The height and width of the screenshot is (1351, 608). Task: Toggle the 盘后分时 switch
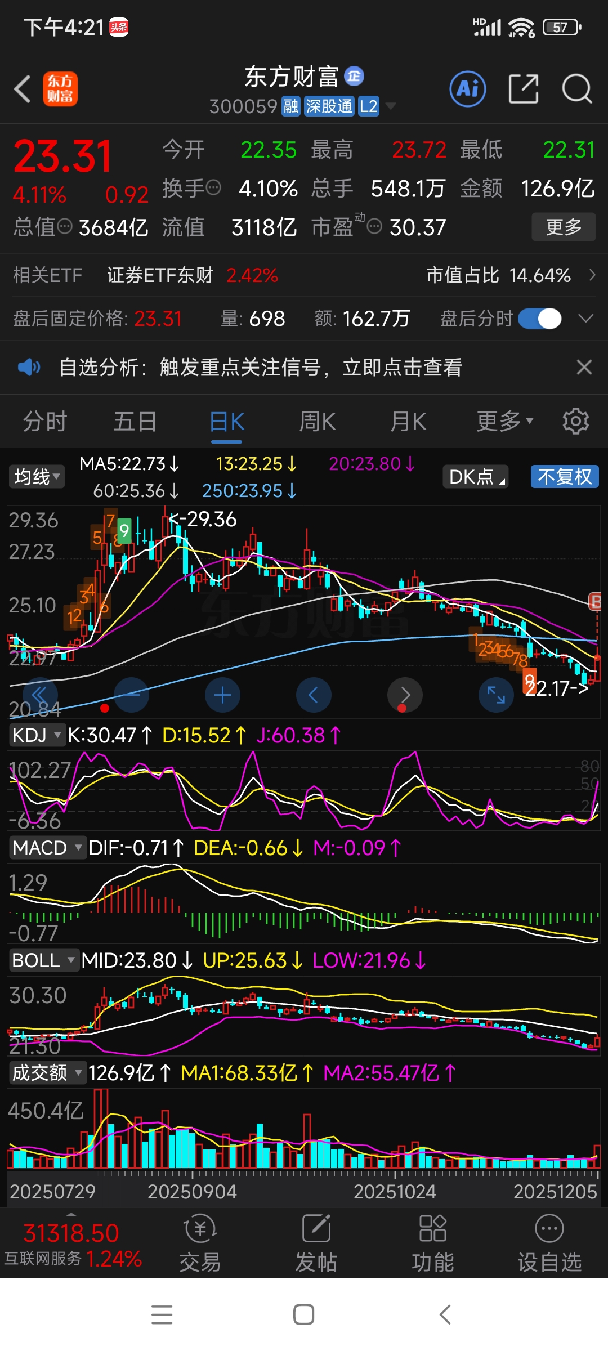coord(540,319)
